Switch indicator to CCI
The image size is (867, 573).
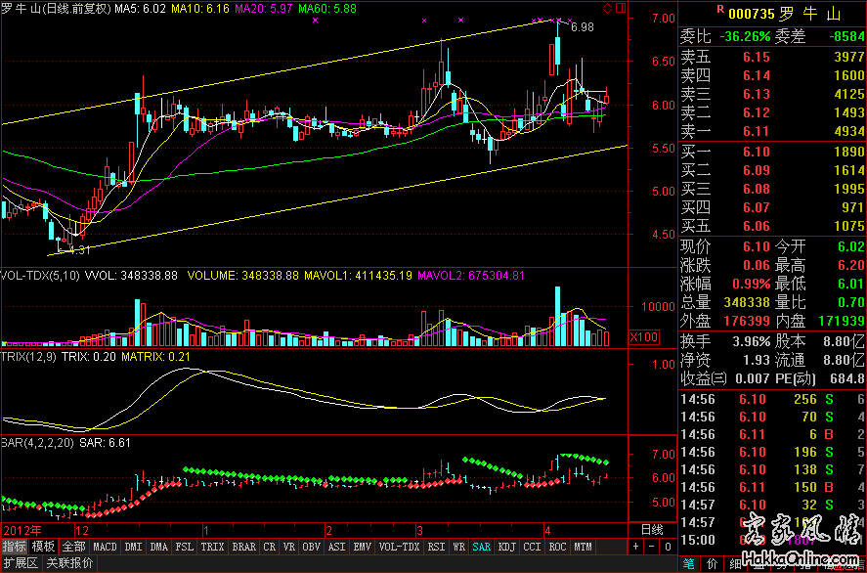[532, 547]
